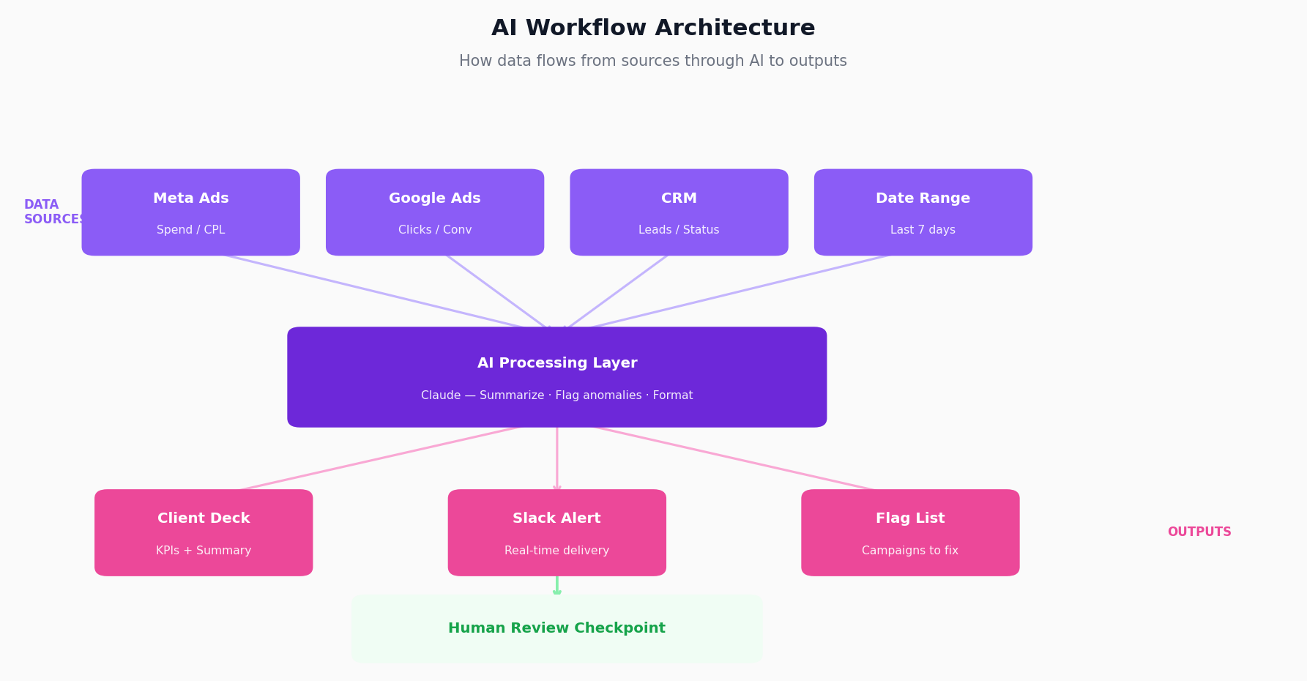Click the Claude summarize description text
1307x681 pixels.
tap(556, 395)
